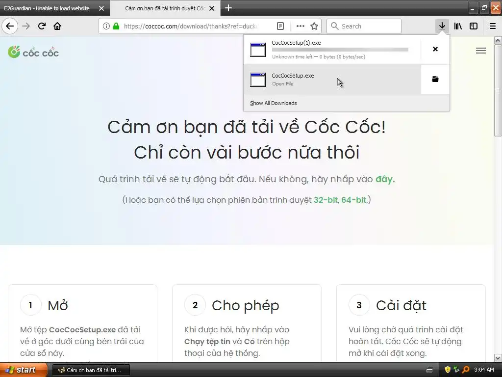Click the forward navigation arrow
Screen dimensions: 502x377
tap(26, 26)
